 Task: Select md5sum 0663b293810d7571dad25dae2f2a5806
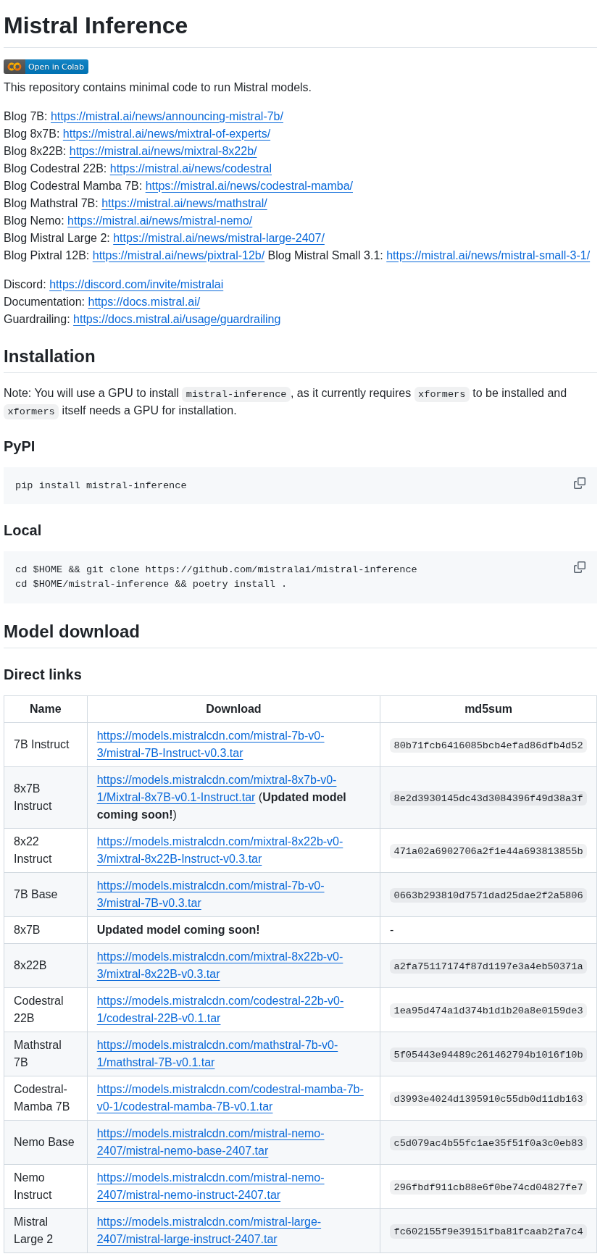[x=488, y=895]
